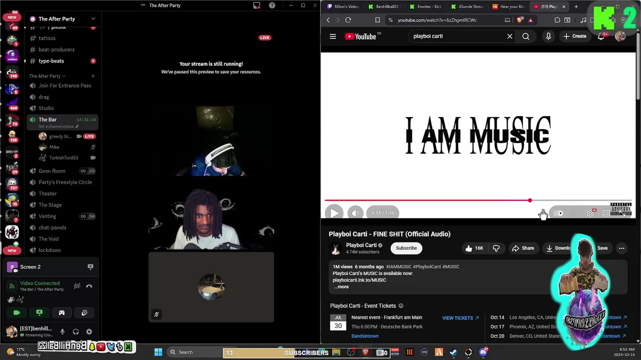Share the FINE SHIT video
The width and height of the screenshot is (641, 360).
click(523, 248)
